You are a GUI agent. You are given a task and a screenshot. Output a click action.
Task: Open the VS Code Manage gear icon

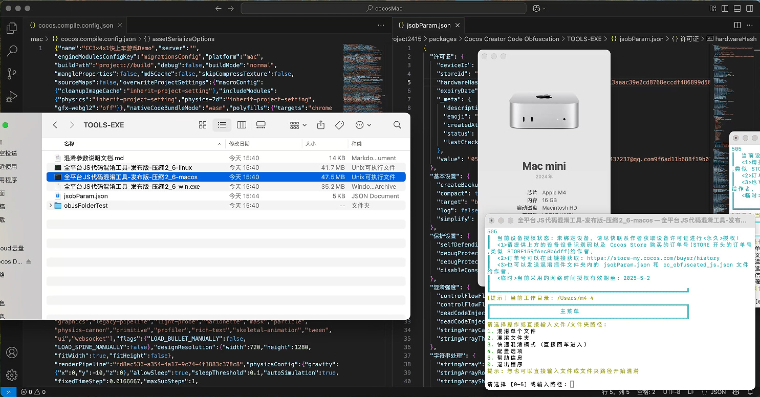(x=11, y=374)
